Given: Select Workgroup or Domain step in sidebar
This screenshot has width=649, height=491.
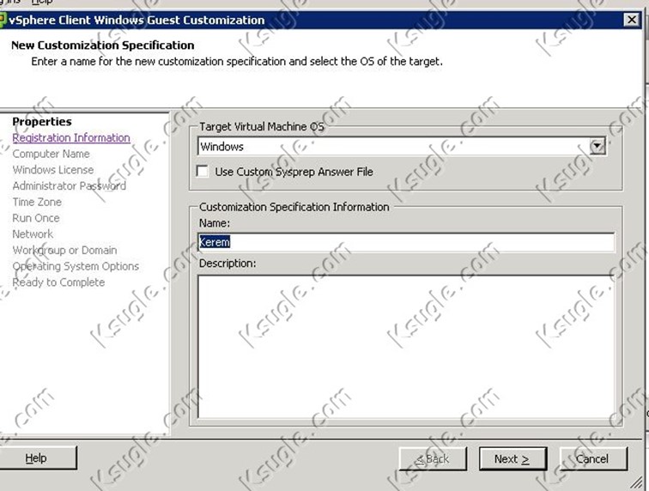Looking at the screenshot, I should coord(64,251).
